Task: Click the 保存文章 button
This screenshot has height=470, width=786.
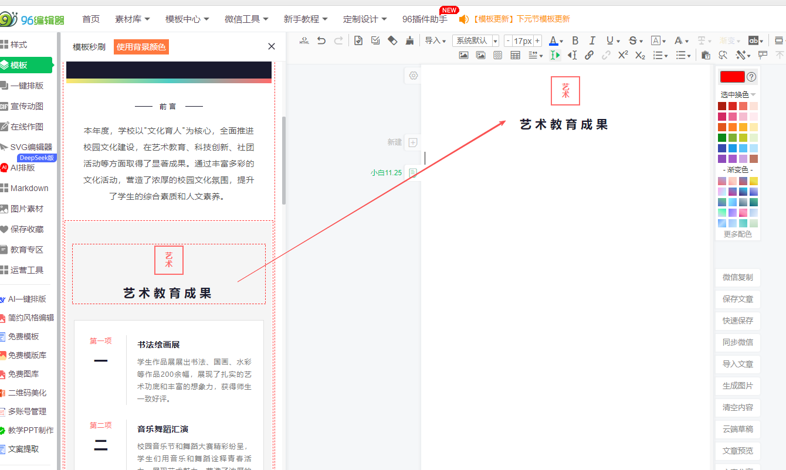Action: (x=737, y=299)
